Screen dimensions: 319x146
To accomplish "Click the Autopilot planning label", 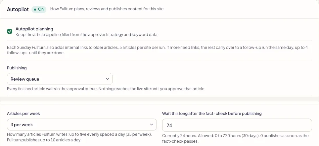I will click(x=34, y=29).
